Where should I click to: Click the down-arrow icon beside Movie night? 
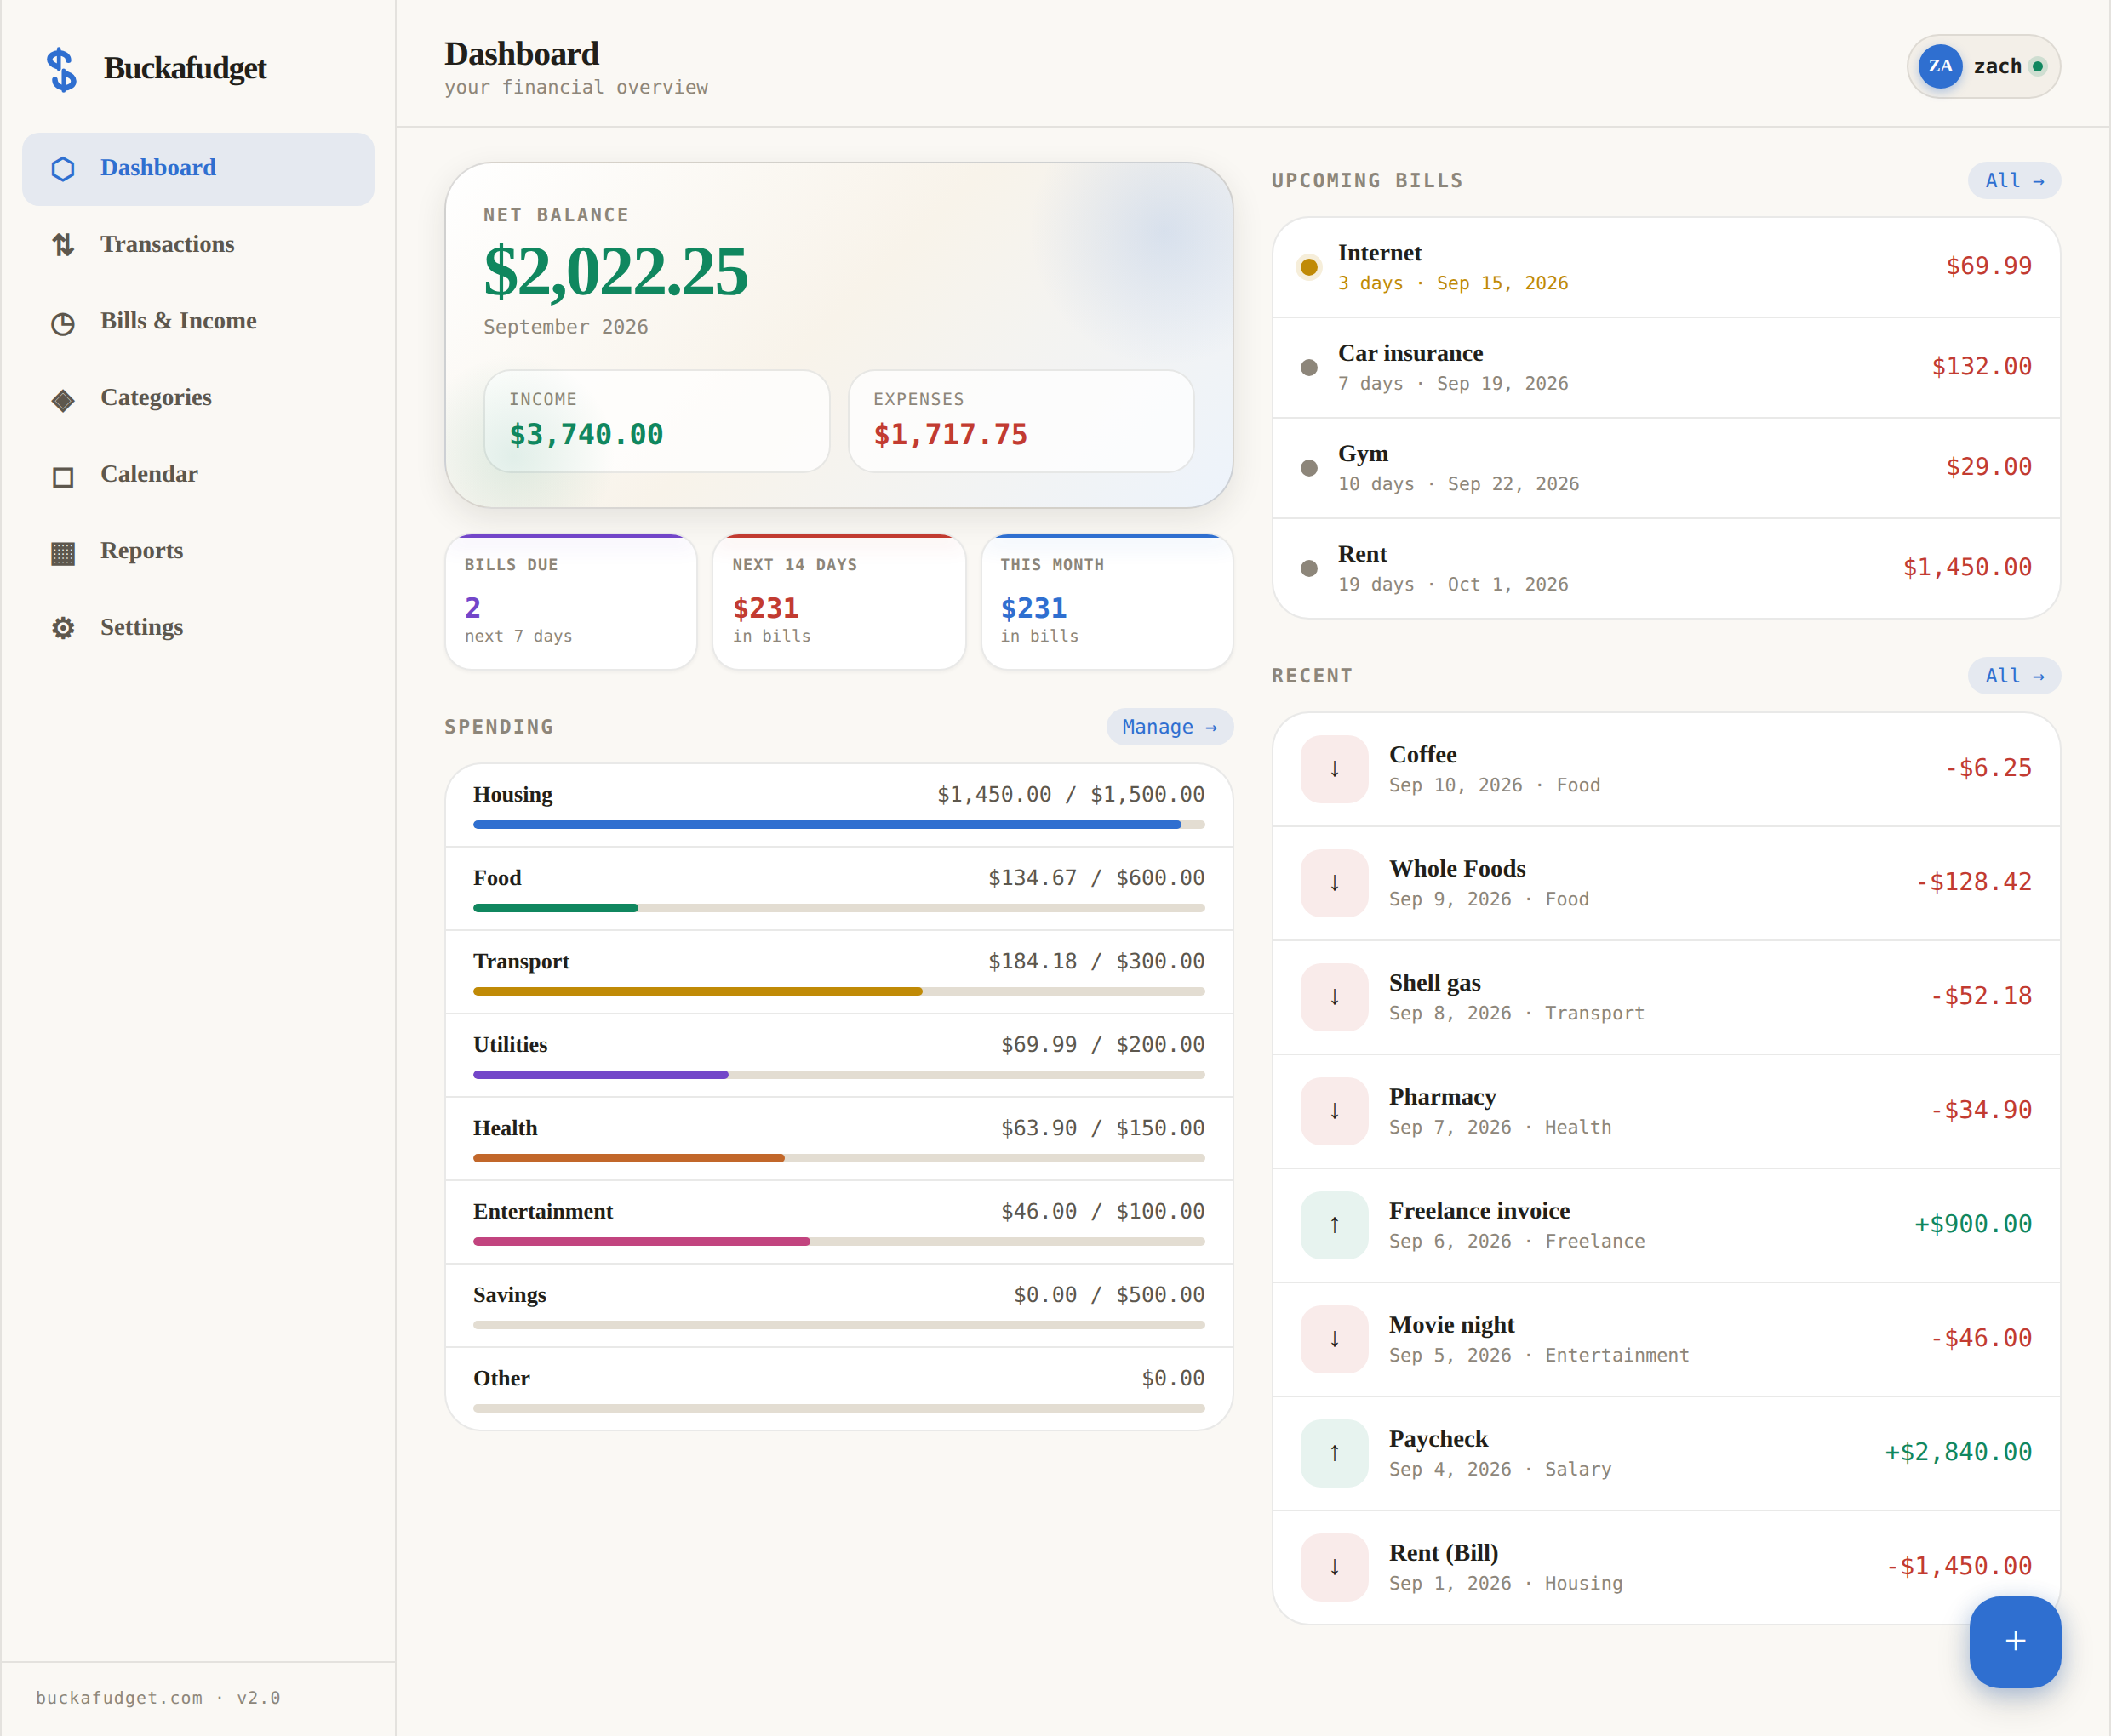(1334, 1339)
